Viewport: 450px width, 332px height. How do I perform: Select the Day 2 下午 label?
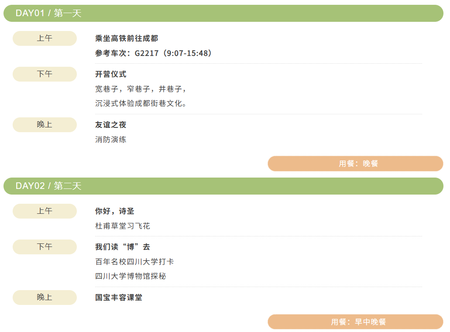point(45,247)
